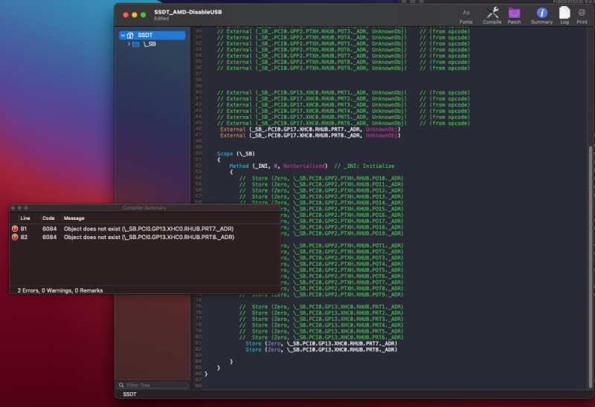Open the Fonts toolbar icon
Screen dimensions: 595x407
466,13
